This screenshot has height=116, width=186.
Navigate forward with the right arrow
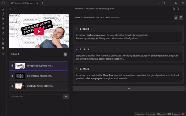click(15, 9)
